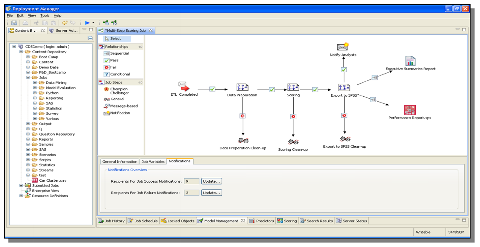Click Update for Job Success recipients
The width and height of the screenshot is (480, 247).
pyautogui.click(x=212, y=181)
